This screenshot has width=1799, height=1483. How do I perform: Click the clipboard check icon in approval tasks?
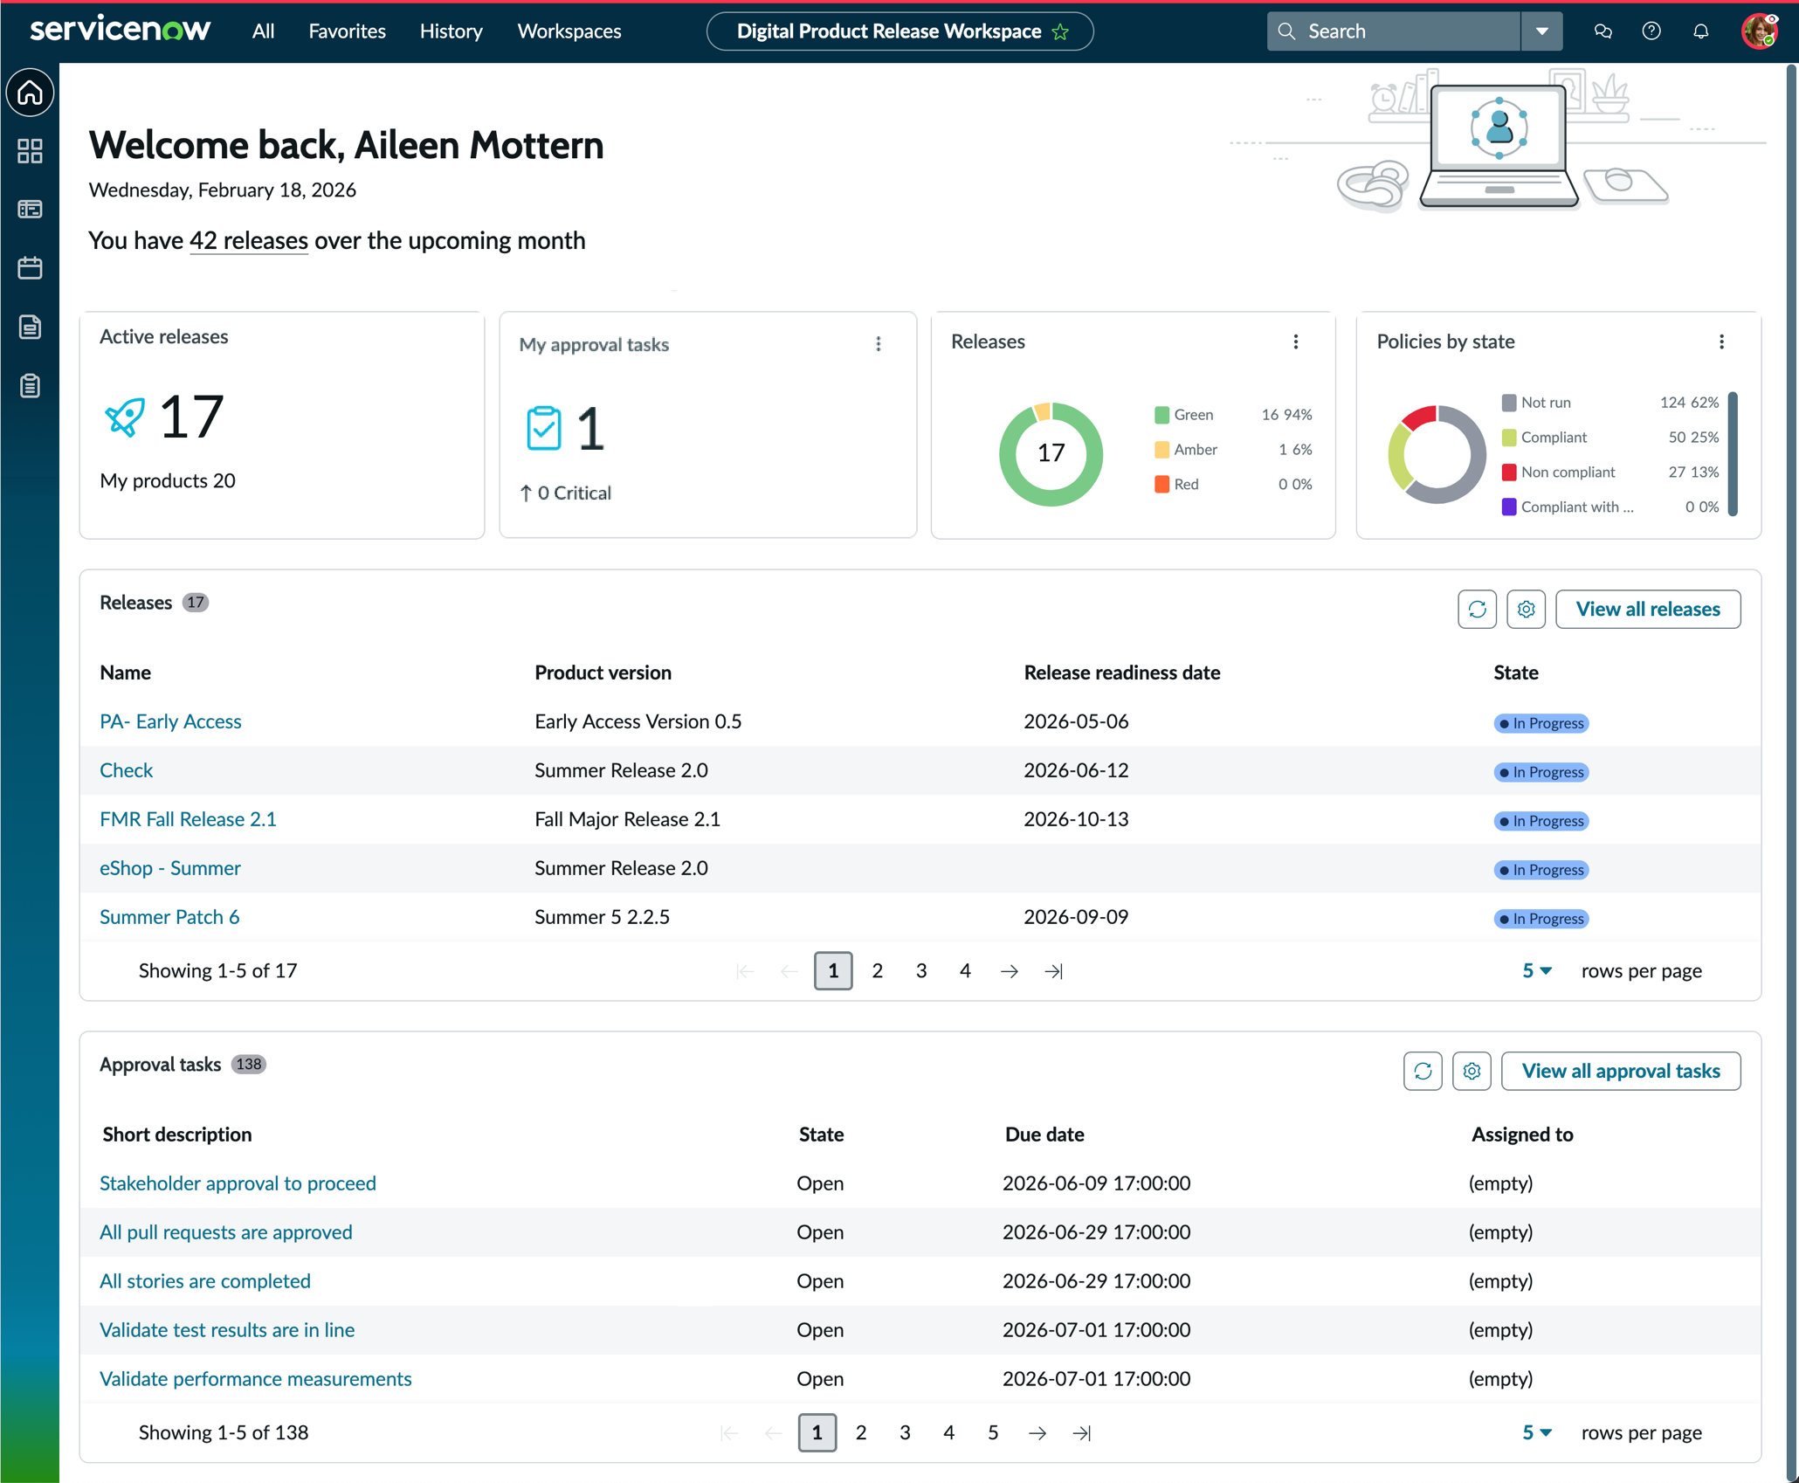544,428
